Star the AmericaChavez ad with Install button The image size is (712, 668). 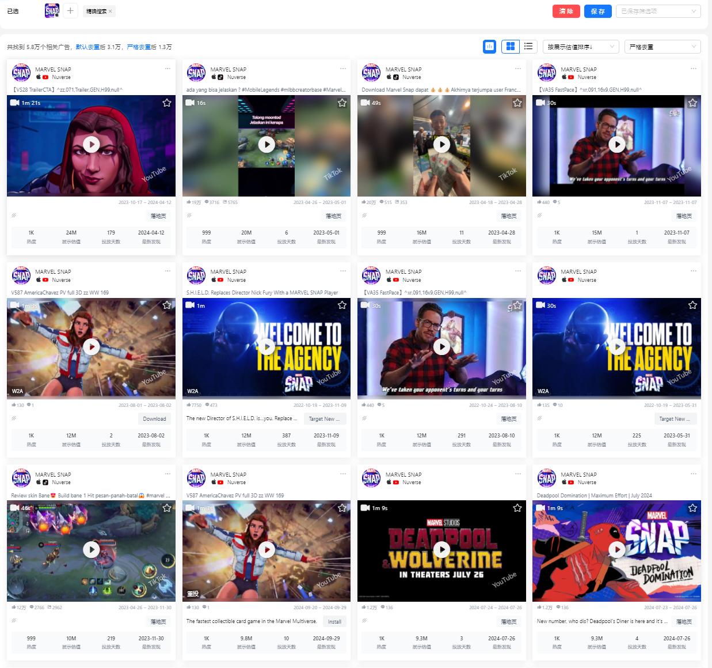pos(342,508)
